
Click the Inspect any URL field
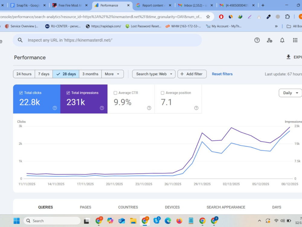pos(107,40)
